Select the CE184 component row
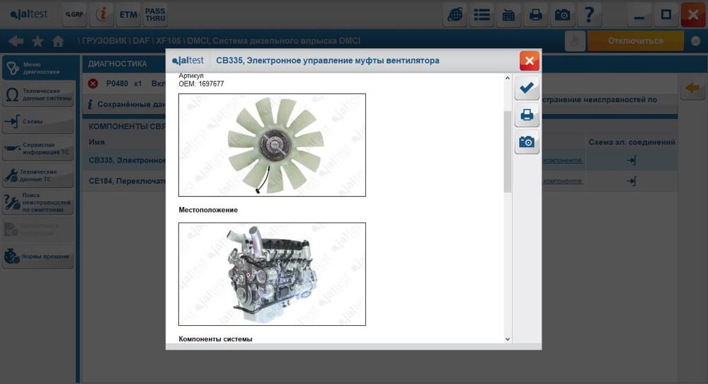Viewport: 708px width, 384px height. (379, 181)
